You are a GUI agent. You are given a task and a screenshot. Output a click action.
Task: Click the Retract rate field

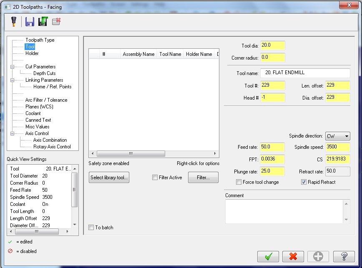[x=338, y=171]
